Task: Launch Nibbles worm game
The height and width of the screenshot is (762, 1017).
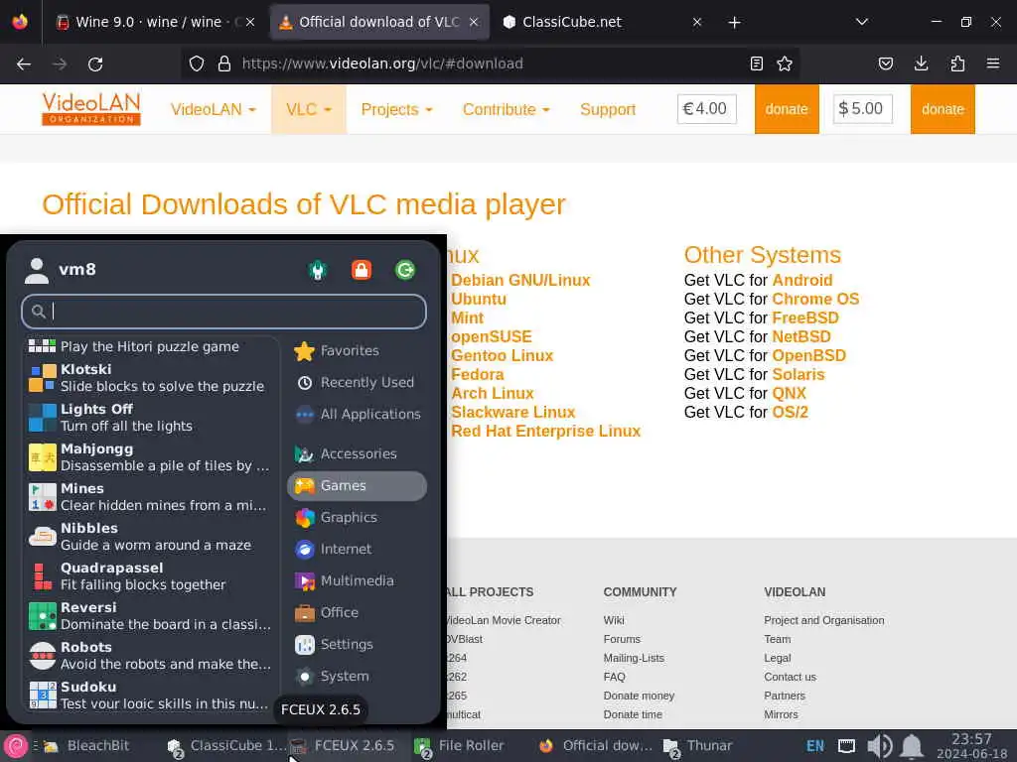Action: [x=151, y=537]
